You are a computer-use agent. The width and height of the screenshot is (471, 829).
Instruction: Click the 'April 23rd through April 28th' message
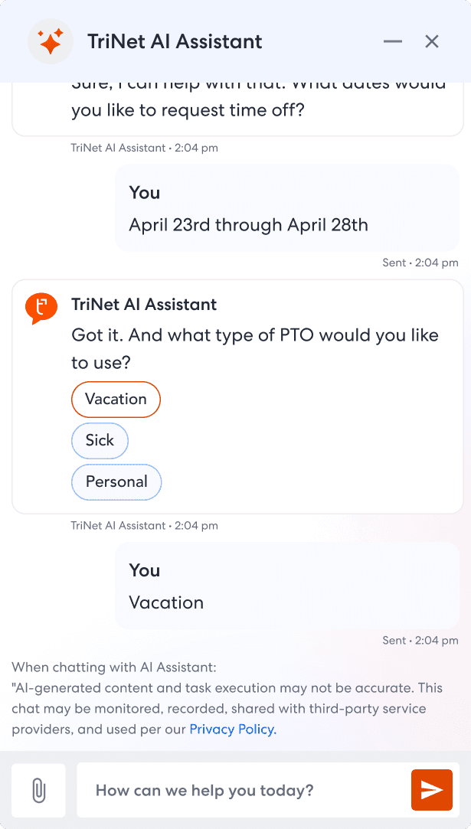click(248, 225)
